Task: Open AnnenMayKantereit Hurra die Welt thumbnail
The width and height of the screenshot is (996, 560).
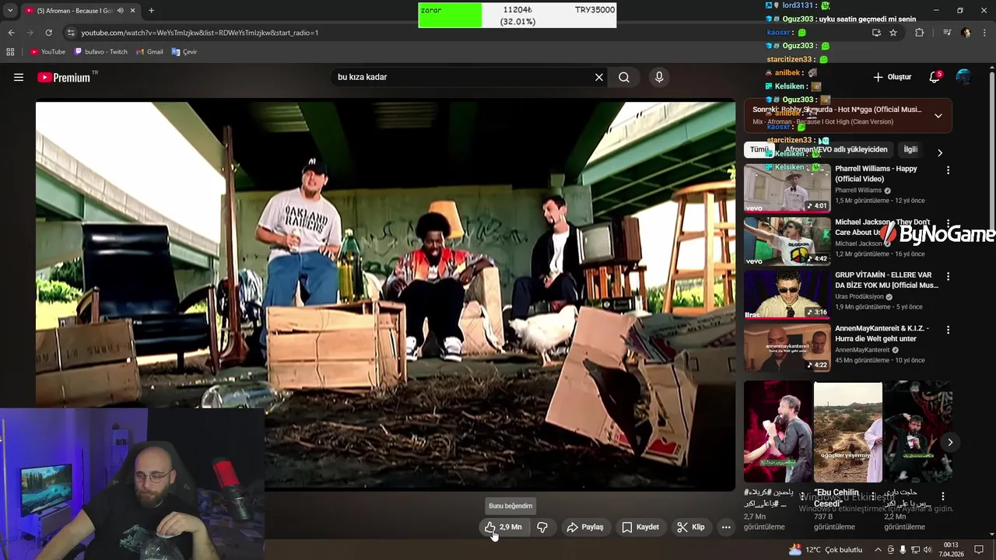Action: point(787,348)
